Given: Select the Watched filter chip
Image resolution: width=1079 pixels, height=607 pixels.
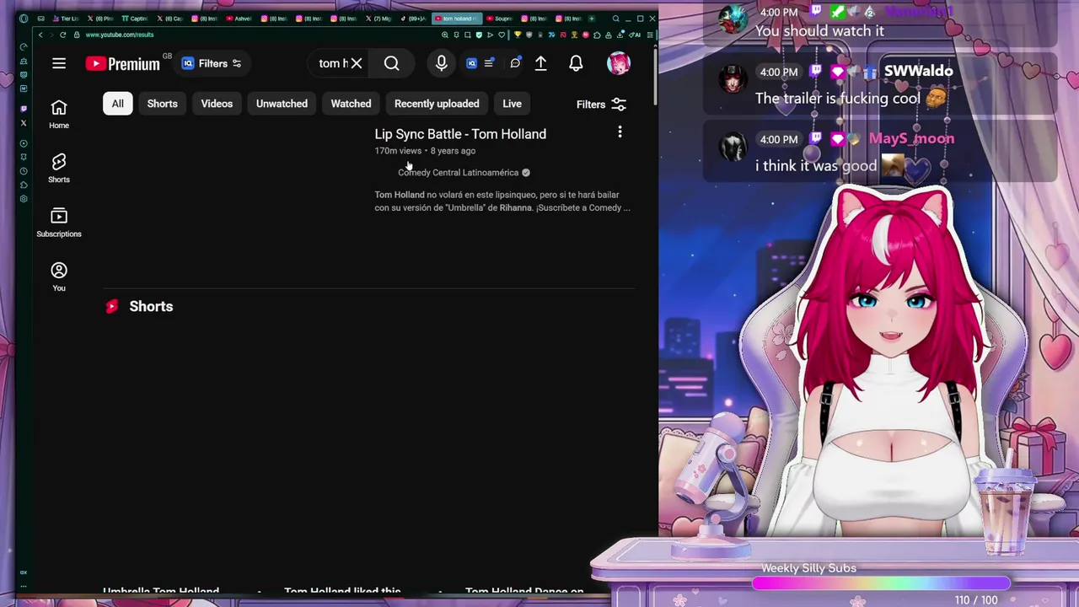Looking at the screenshot, I should (351, 104).
